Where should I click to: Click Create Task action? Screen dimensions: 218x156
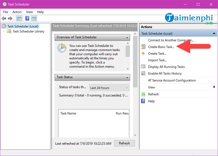157,53
